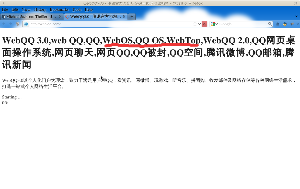Click the site identity globe icon

tap(26, 24)
